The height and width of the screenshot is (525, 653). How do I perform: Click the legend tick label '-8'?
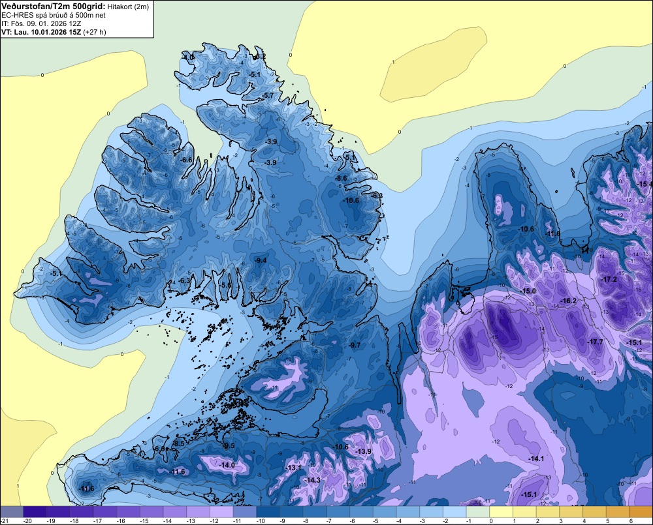click(x=305, y=521)
